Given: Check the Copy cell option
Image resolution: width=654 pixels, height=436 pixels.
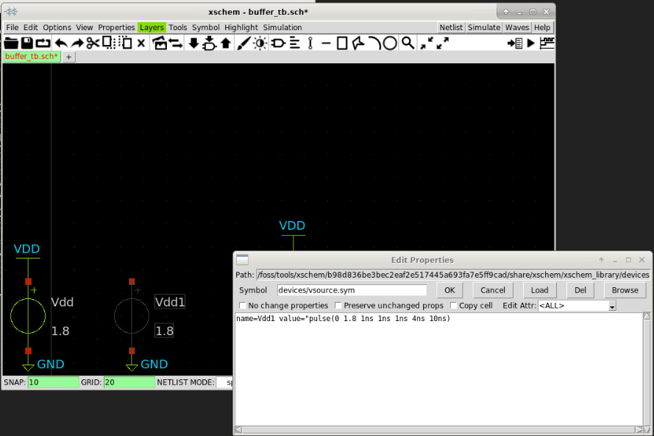Looking at the screenshot, I should (x=453, y=306).
